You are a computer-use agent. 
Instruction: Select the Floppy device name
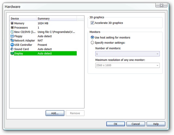(x=18, y=36)
